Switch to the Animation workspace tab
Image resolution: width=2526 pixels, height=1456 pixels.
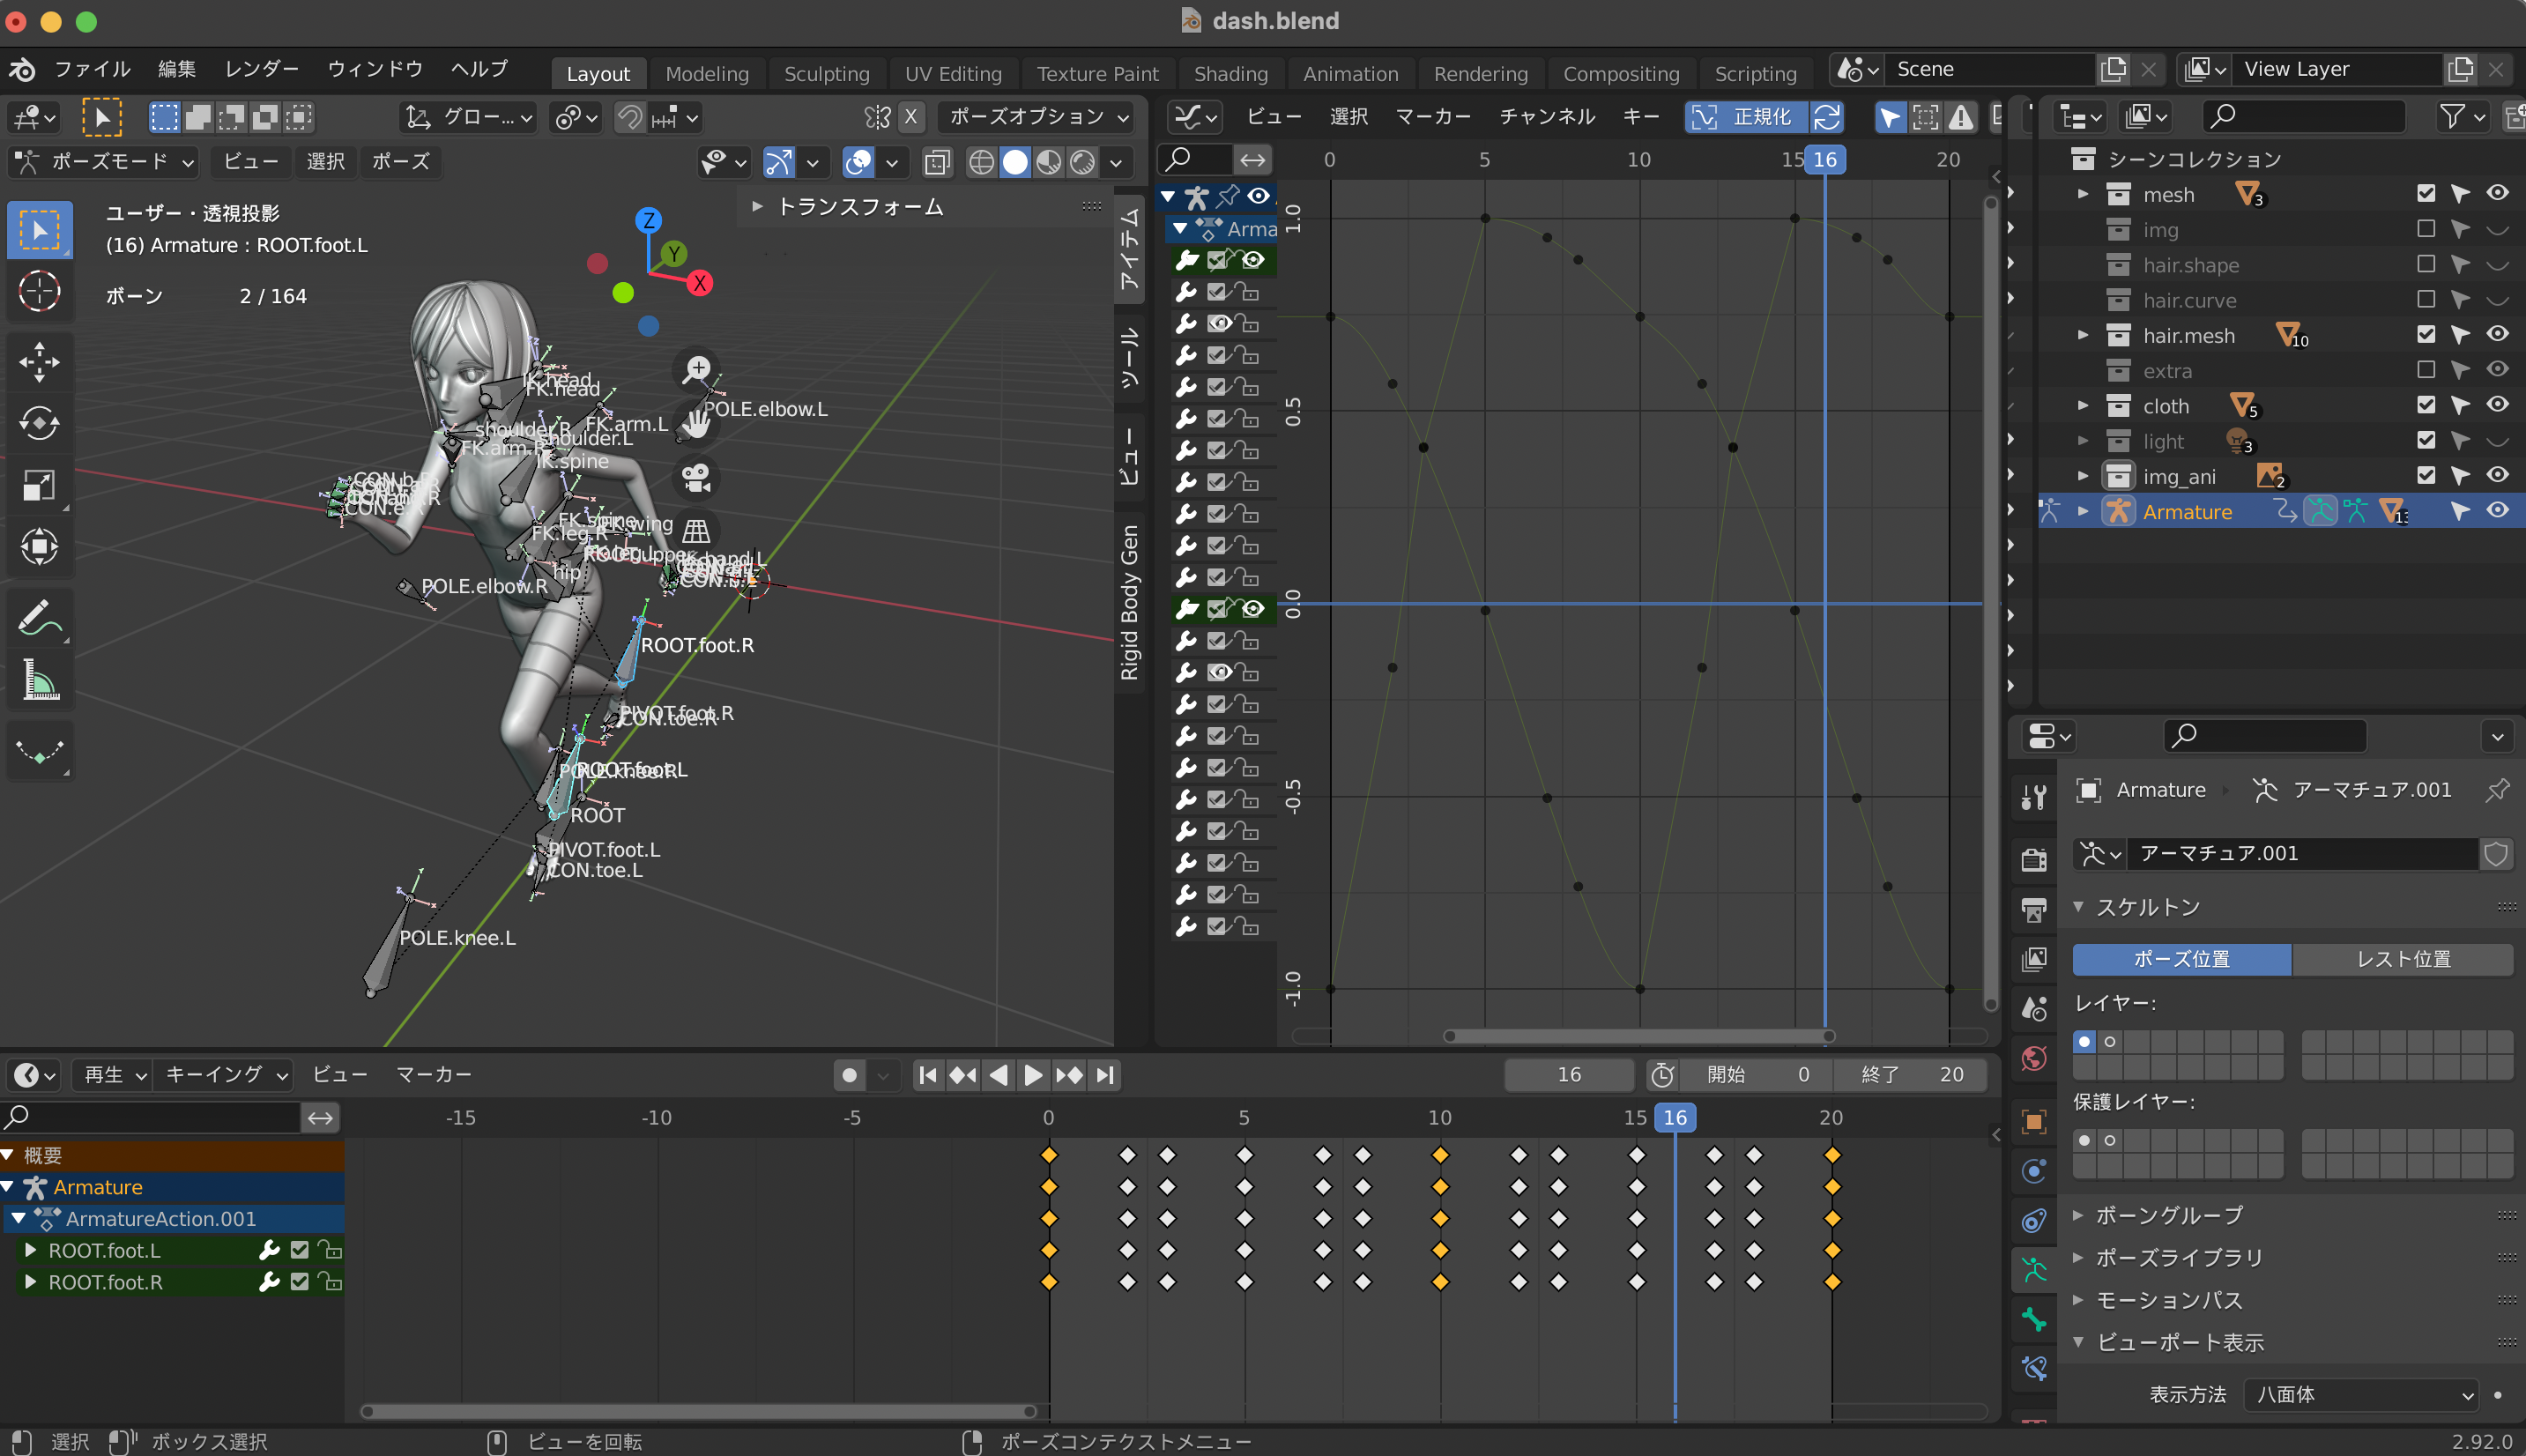coord(1350,74)
